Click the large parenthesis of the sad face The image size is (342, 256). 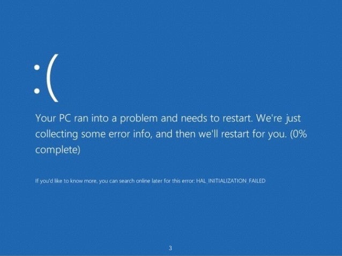click(x=53, y=78)
